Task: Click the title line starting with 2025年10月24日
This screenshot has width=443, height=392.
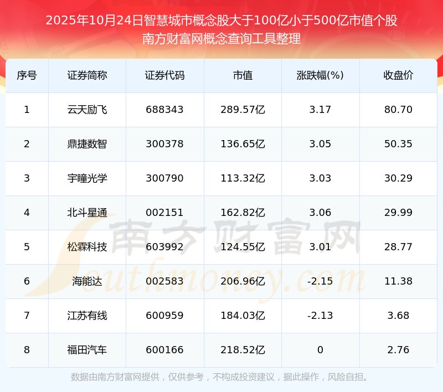Action: tap(221, 20)
